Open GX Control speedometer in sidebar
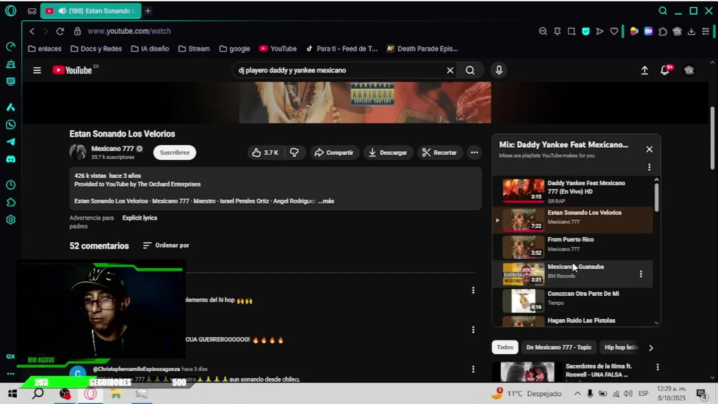 (x=10, y=47)
